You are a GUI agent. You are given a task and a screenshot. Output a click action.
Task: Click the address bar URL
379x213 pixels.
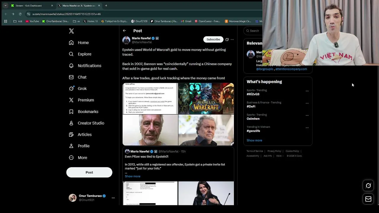67,14
